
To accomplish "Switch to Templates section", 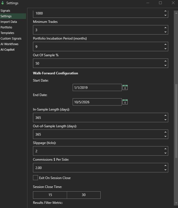I will click(x=7, y=33).
